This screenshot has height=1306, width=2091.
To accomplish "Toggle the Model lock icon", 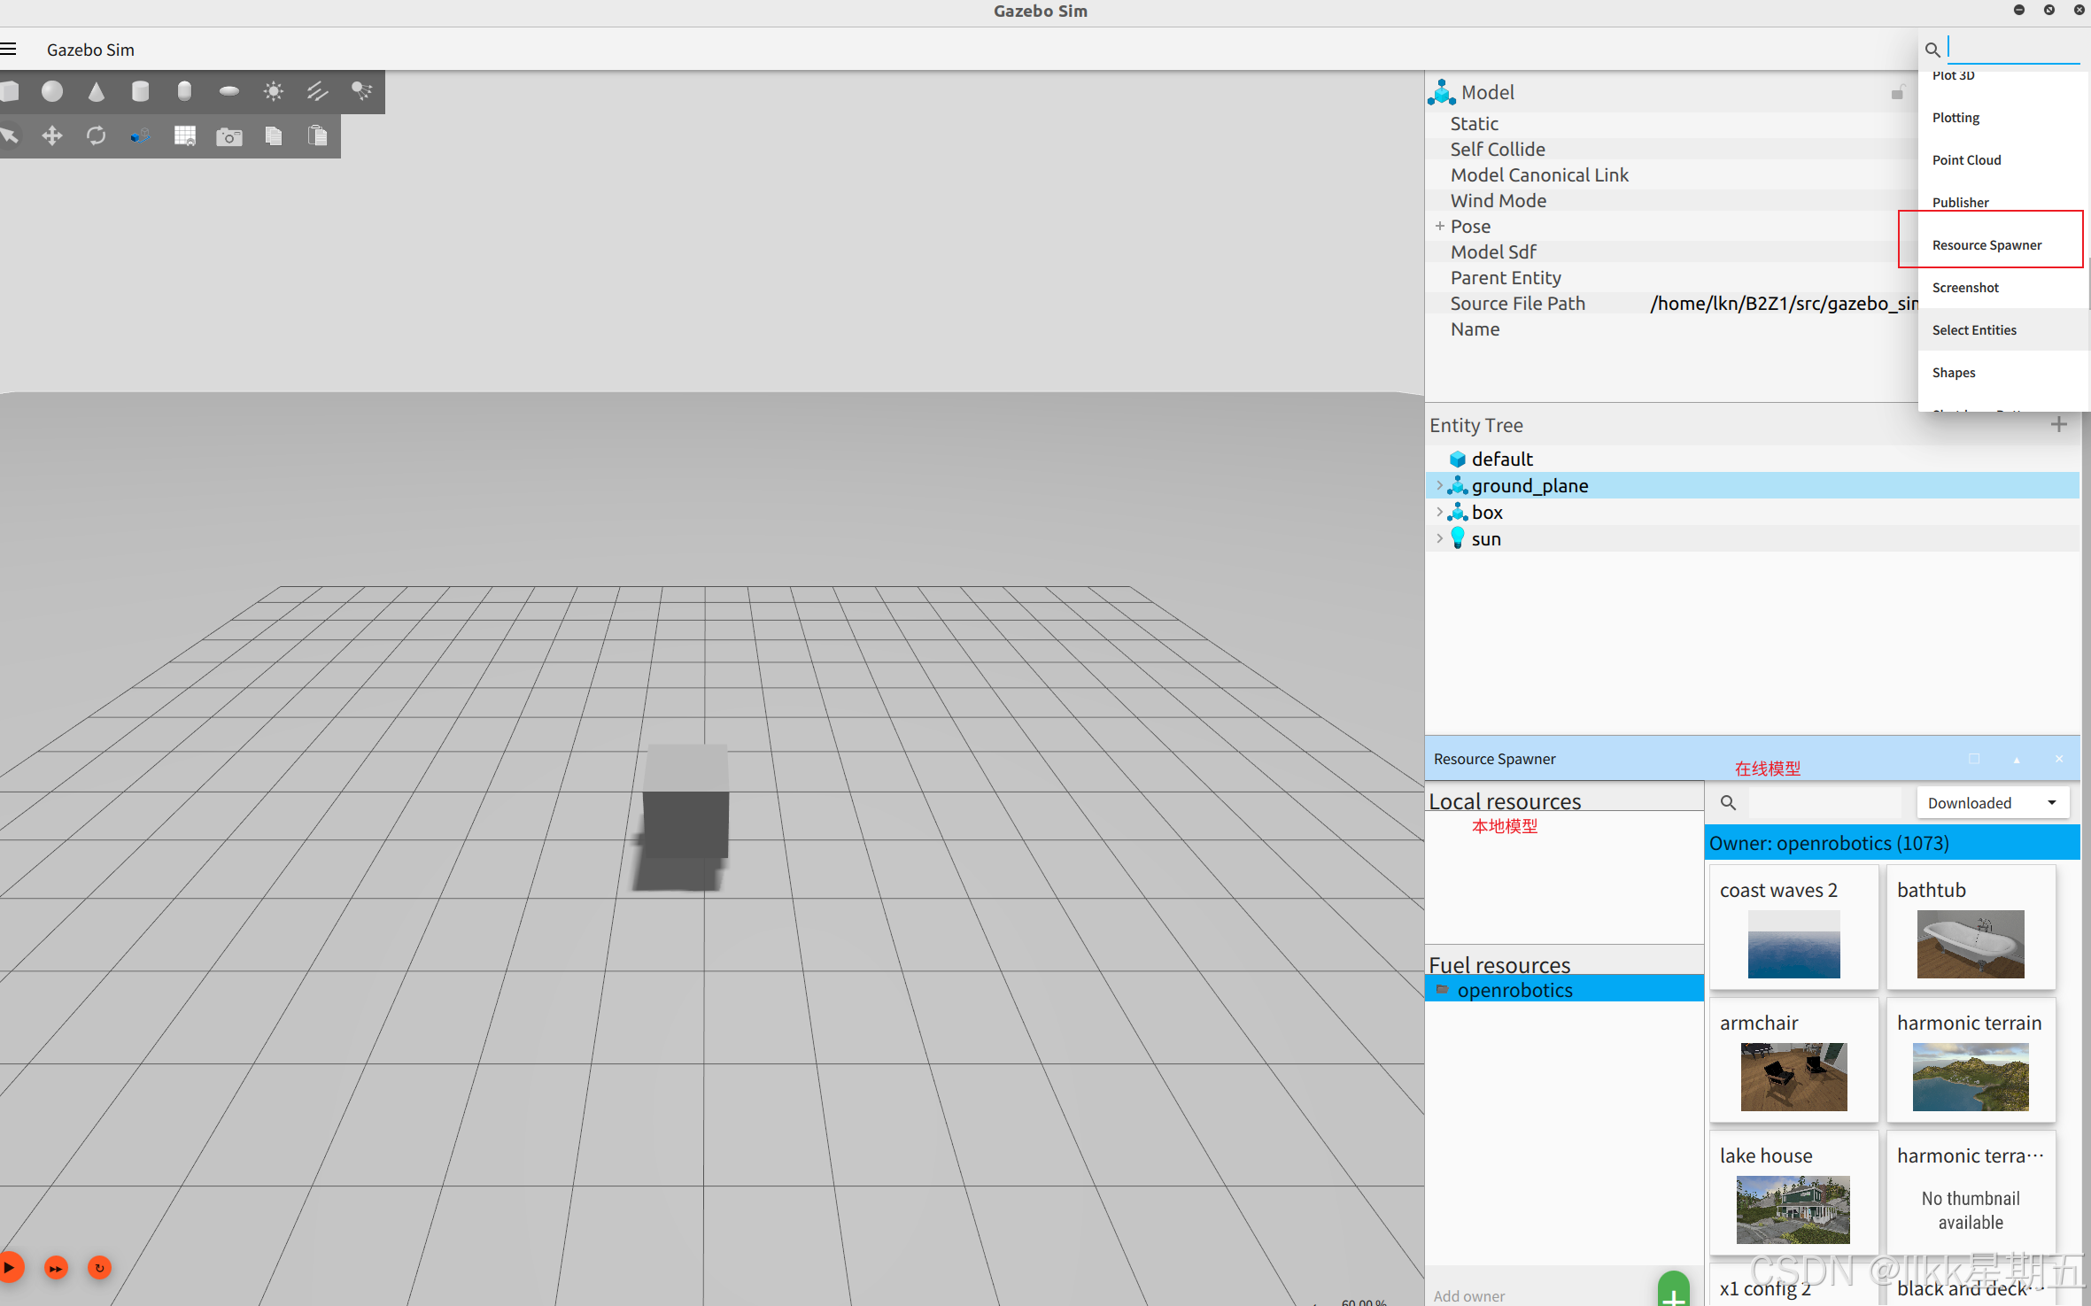I will click(x=1897, y=92).
